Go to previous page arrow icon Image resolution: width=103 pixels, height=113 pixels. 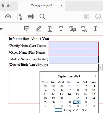[87, 16]
